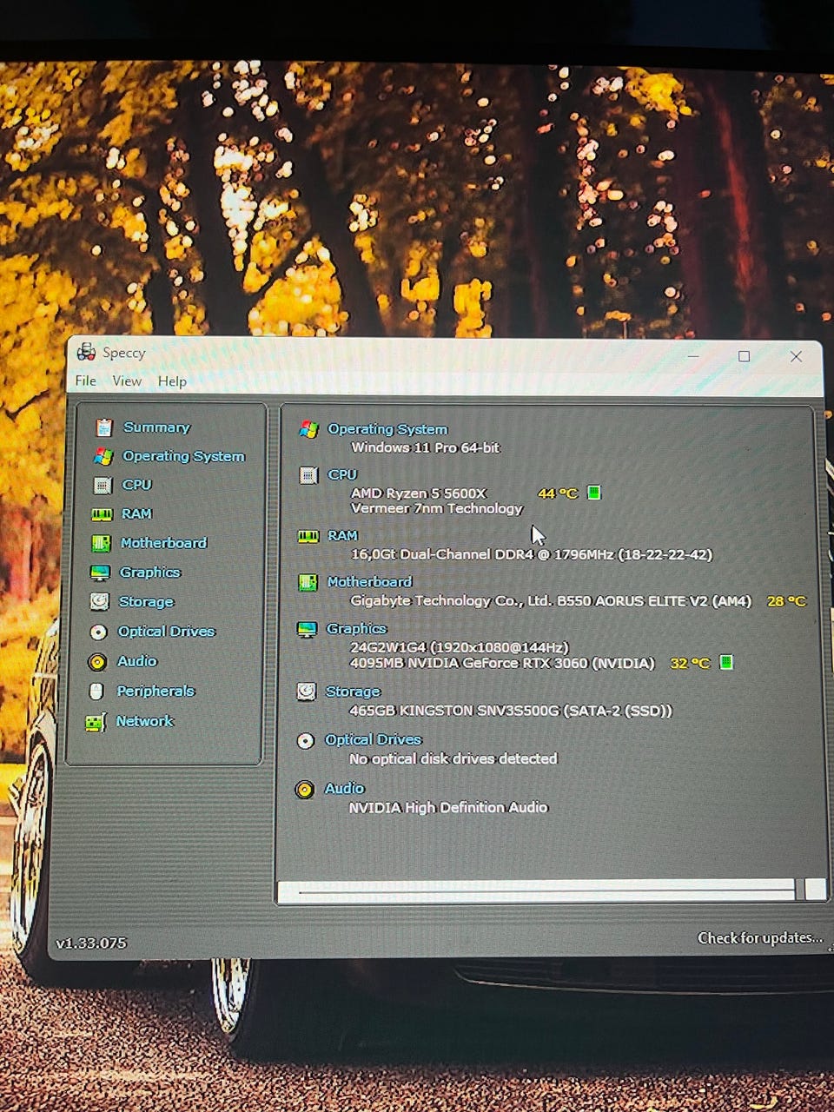This screenshot has width=834, height=1112.
Task: Click Check for updates link
Action: (760, 938)
